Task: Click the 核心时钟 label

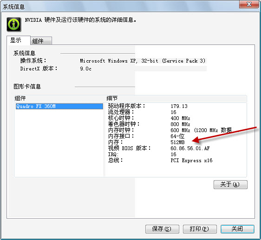Action: click(121, 118)
